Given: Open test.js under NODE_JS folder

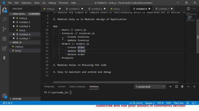Looking at the screenshot, I should [25, 51].
